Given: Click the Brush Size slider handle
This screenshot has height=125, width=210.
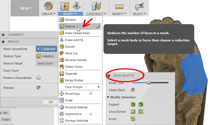Looking at the screenshot, I should pos(149,82).
